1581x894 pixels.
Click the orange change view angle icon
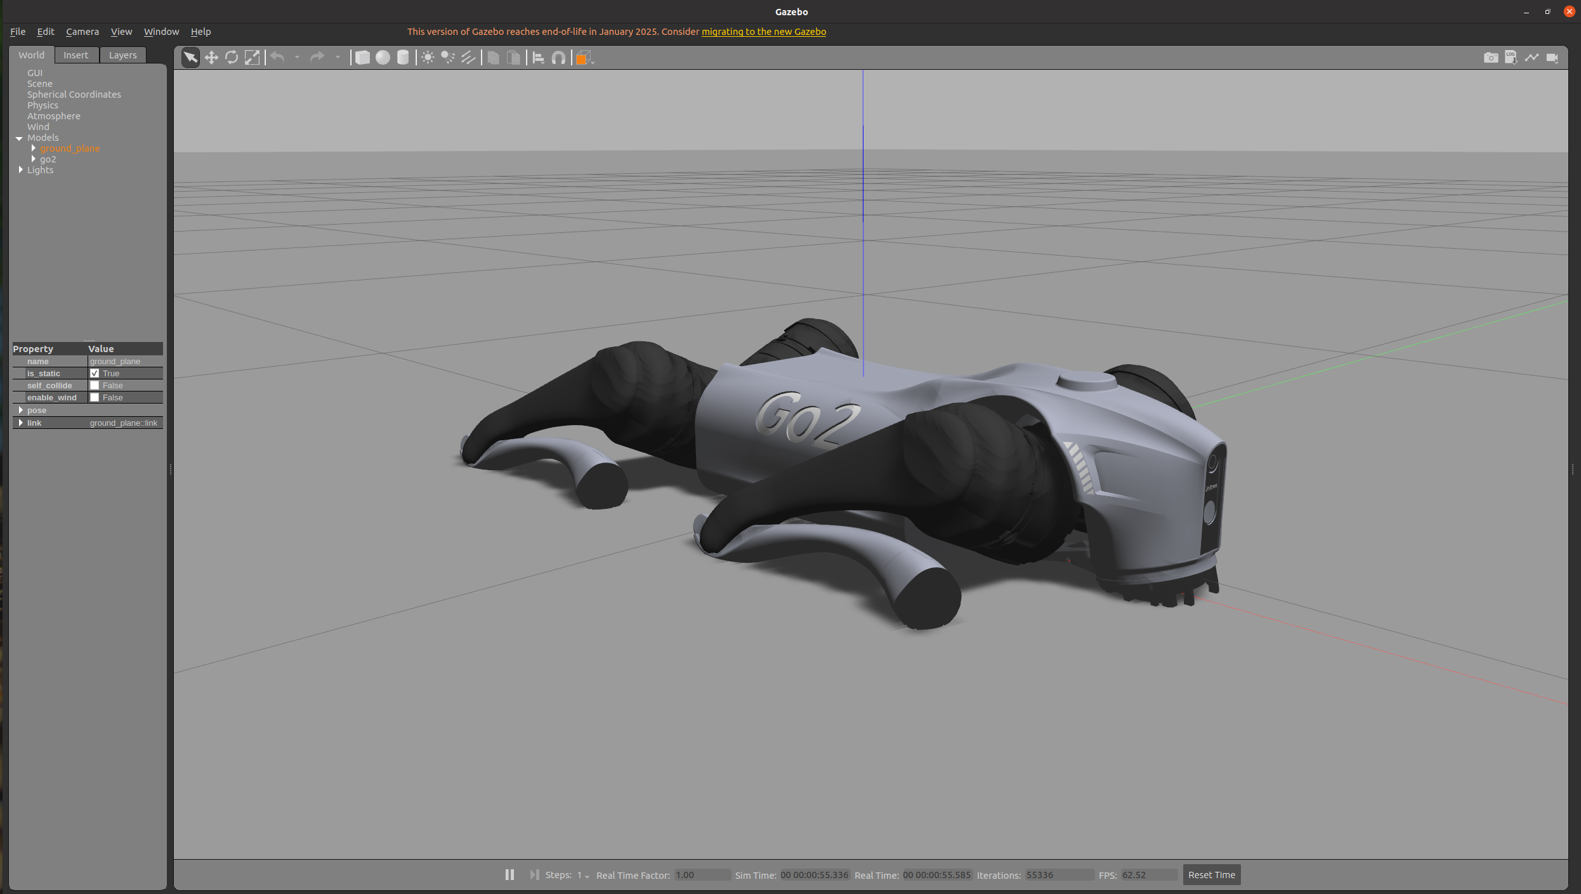[583, 58]
